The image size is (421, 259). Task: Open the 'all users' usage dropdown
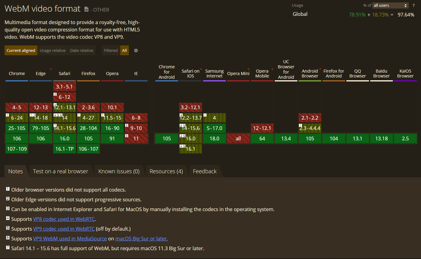tap(390, 5)
